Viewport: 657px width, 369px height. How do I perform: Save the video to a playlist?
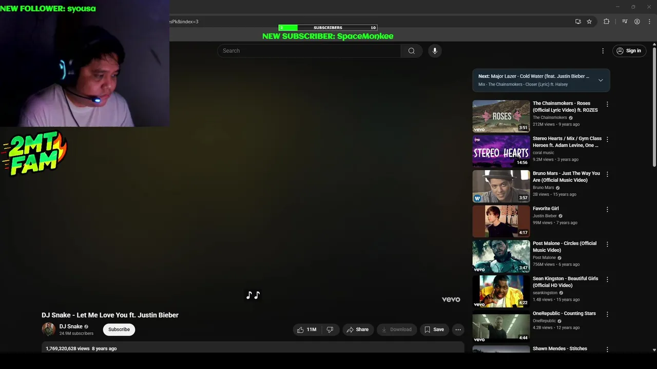pyautogui.click(x=434, y=330)
